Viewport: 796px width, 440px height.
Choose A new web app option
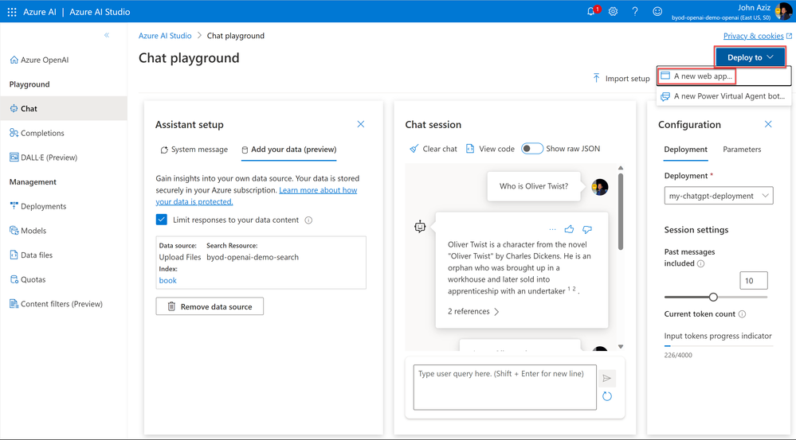723,76
